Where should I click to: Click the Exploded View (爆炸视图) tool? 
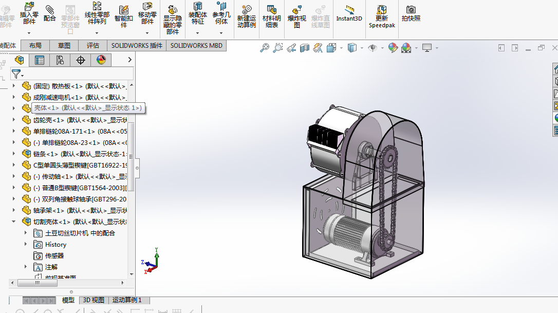pos(297,16)
